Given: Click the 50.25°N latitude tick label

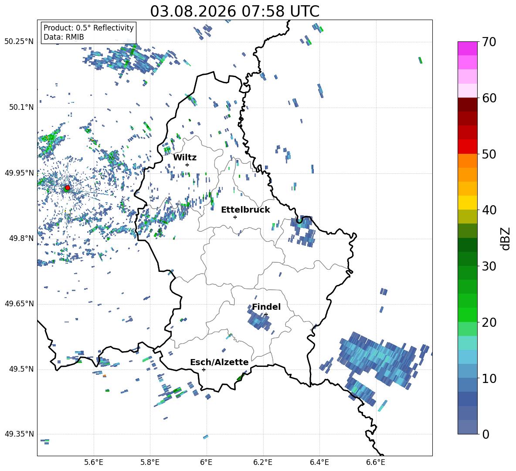Looking at the screenshot, I should click(19, 42).
